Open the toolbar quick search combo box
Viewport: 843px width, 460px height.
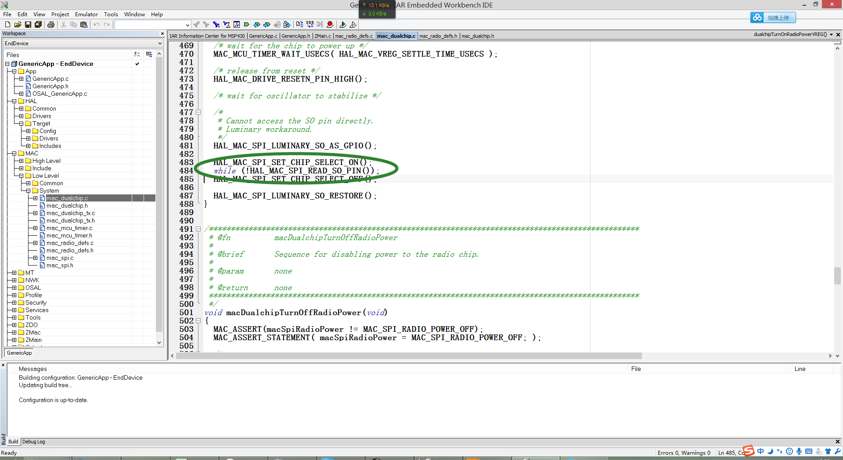pyautogui.click(x=153, y=25)
